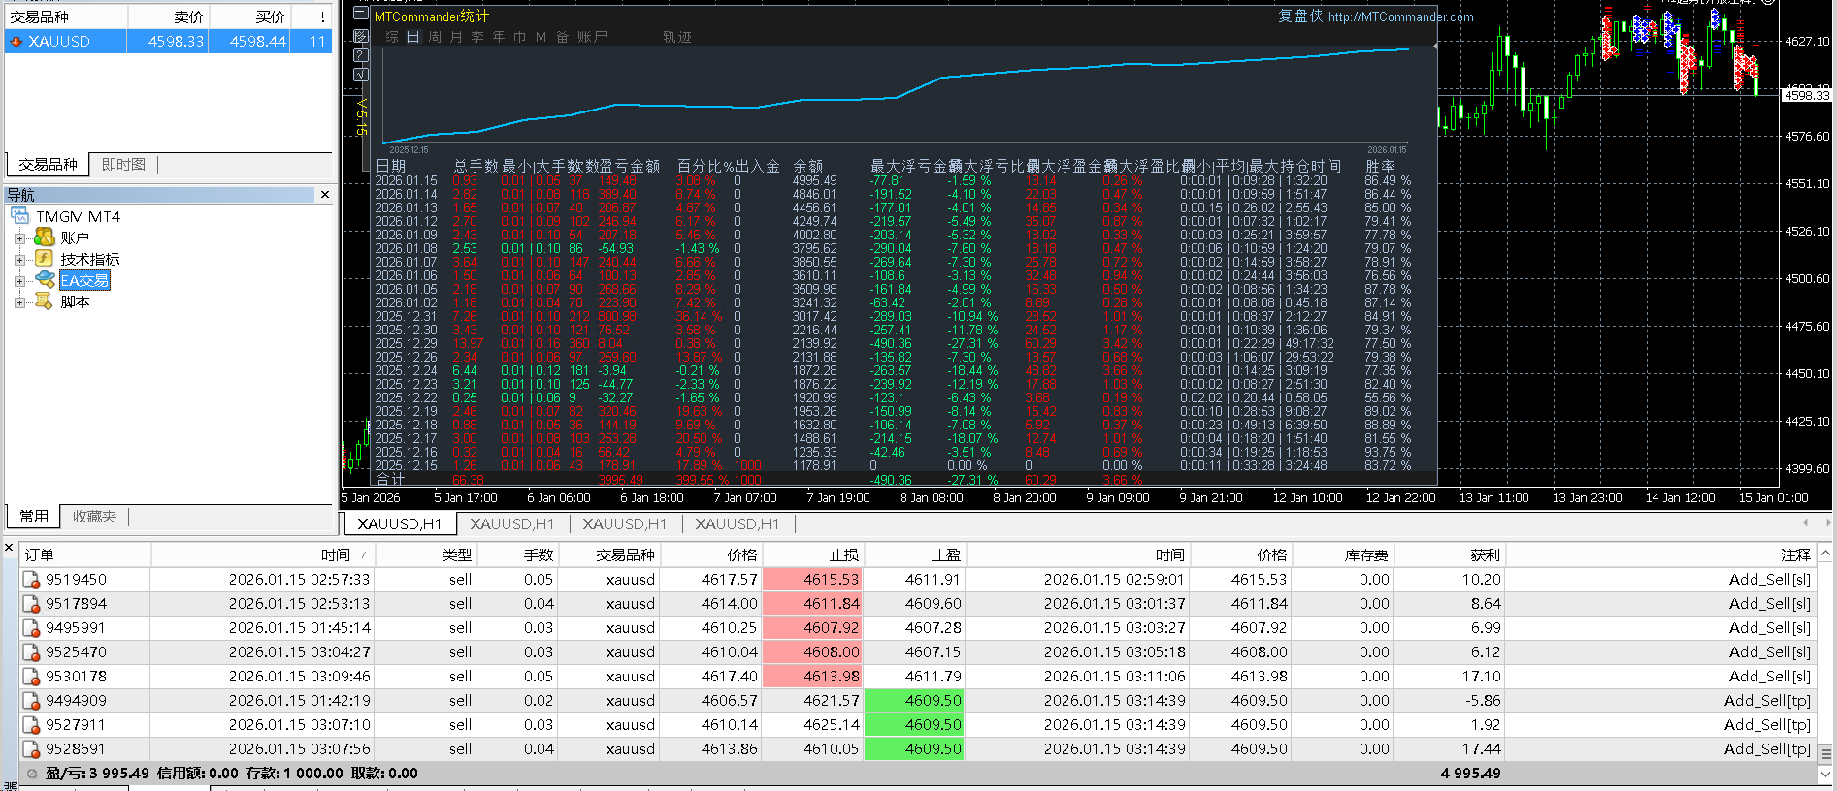Screen dimensions: 1837x791
Task: Collapse MTCommander panel with minus button
Action: [x=361, y=15]
